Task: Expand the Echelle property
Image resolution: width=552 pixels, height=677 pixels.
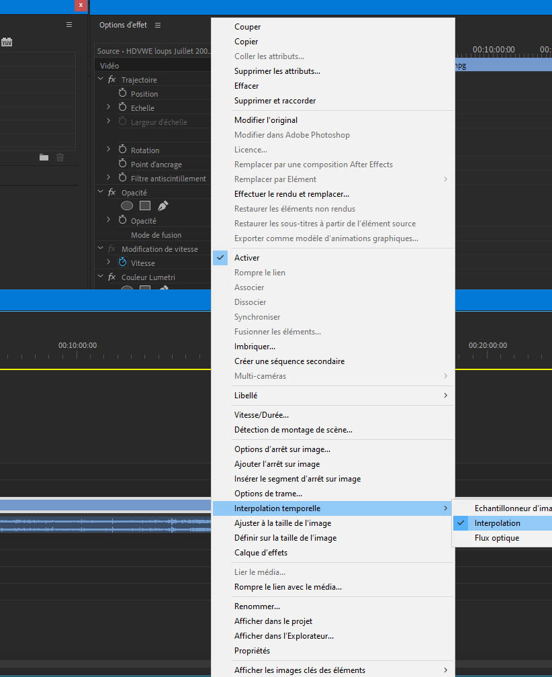Action: click(108, 107)
